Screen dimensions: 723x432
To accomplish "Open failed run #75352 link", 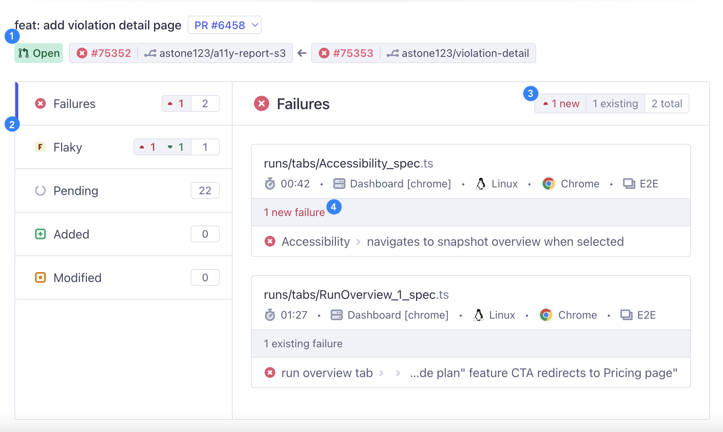I will [x=104, y=53].
